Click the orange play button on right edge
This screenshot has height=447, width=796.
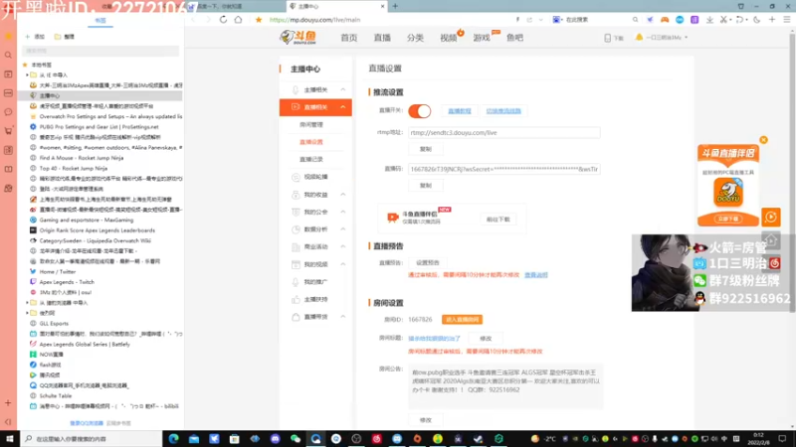pyautogui.click(x=770, y=217)
